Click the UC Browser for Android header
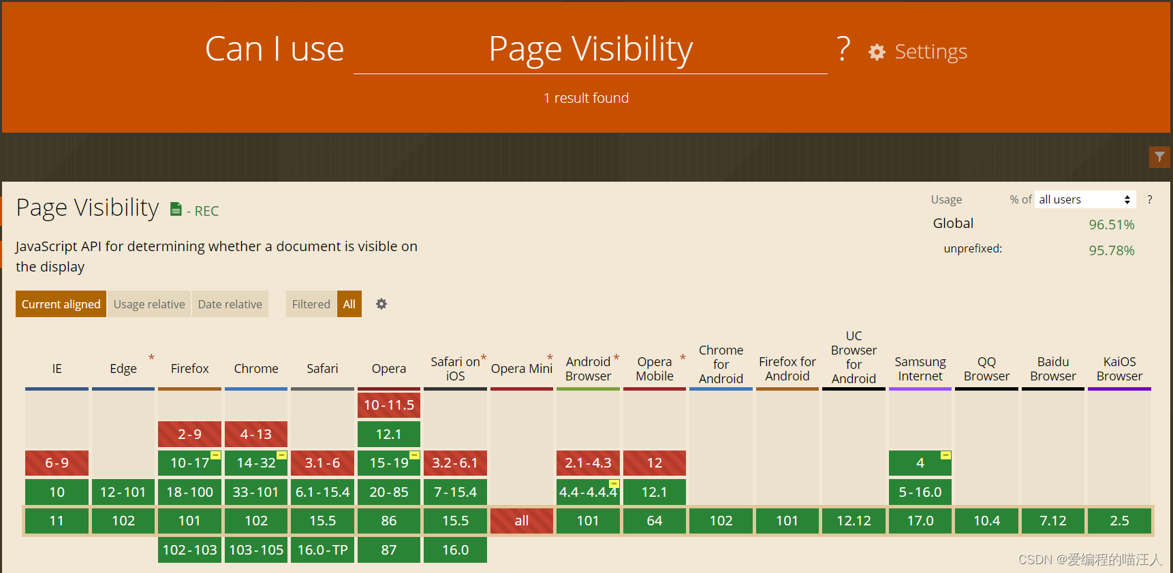The image size is (1173, 573). coord(854,357)
